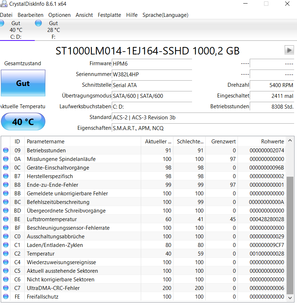Image resolution: width=297 pixels, height=305 pixels.
Task: Click status orb for Luftstromtemperatur row
Action: pos(6,219)
